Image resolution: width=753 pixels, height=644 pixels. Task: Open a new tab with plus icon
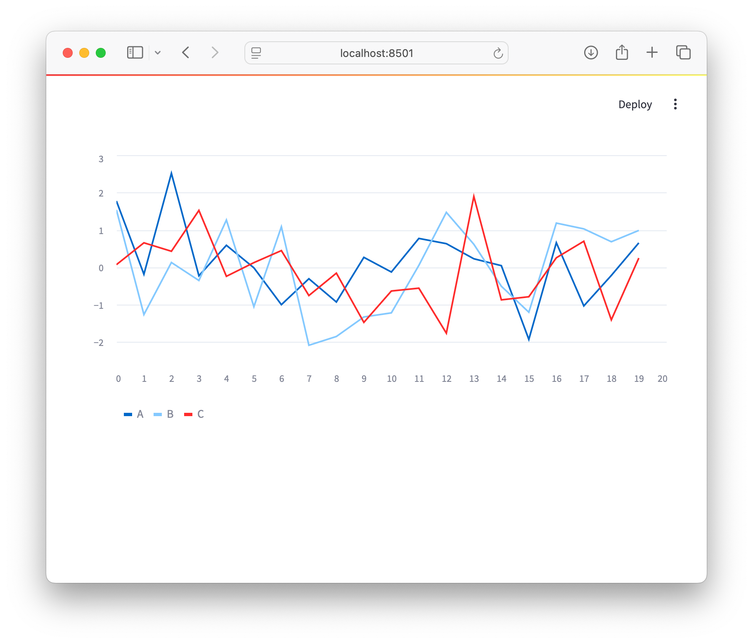pos(652,53)
